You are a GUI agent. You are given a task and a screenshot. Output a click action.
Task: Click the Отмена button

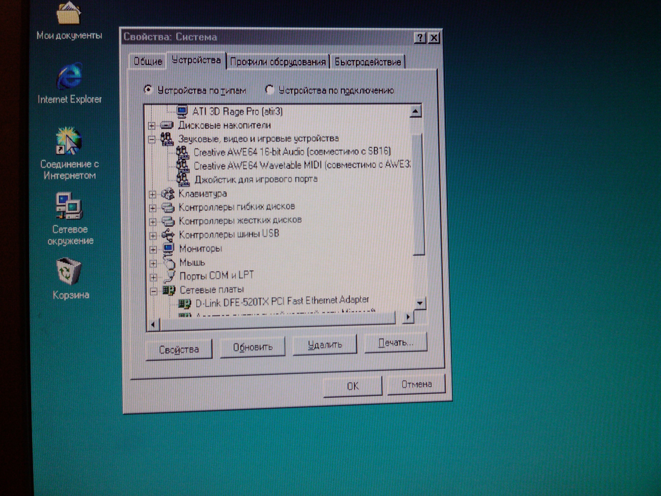click(416, 384)
